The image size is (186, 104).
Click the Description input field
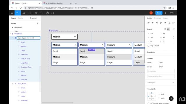point(161,71)
